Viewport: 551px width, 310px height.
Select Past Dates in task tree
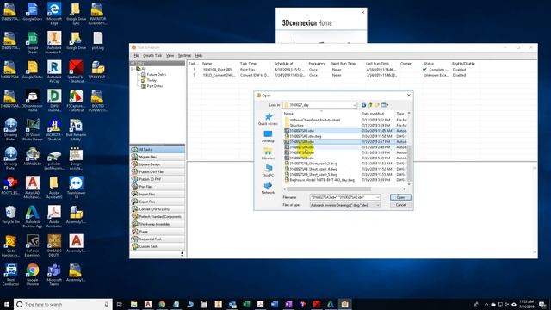pyautogui.click(x=155, y=86)
